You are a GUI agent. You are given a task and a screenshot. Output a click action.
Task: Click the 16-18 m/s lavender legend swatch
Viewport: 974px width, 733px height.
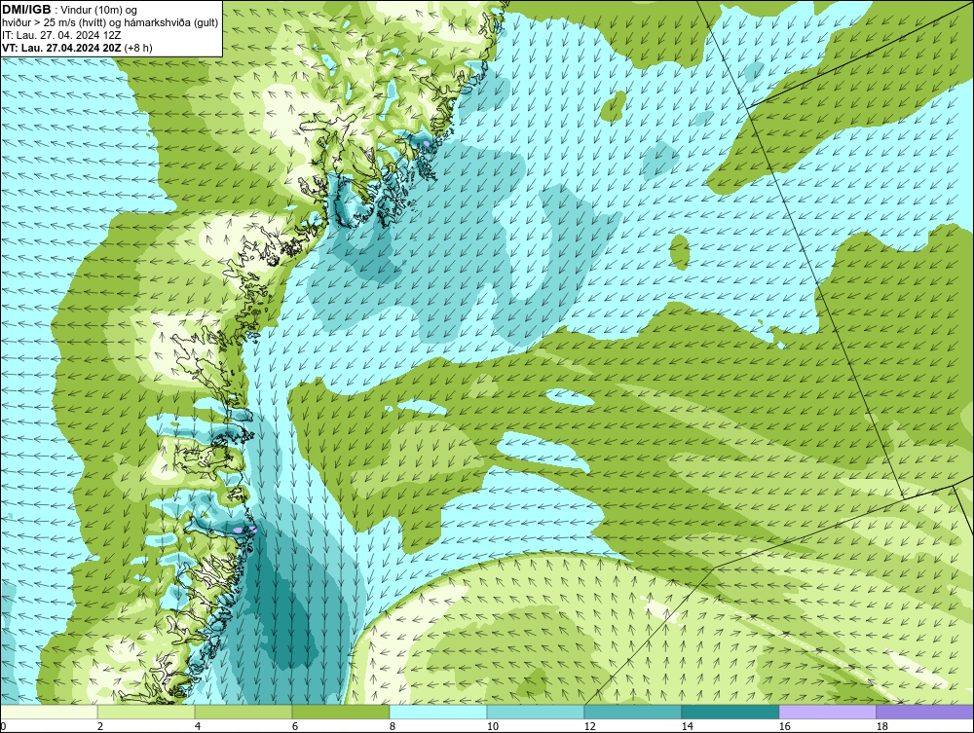[827, 712]
